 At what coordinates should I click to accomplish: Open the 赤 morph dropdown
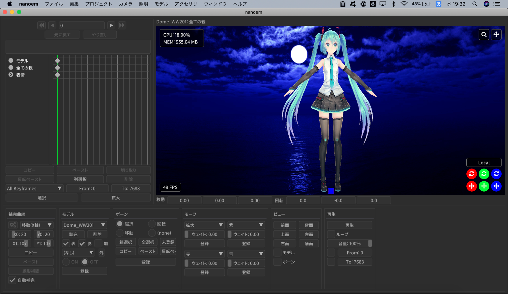205,254
